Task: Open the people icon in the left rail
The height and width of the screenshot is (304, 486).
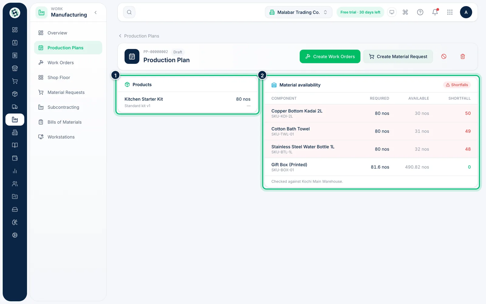Action: [15, 184]
